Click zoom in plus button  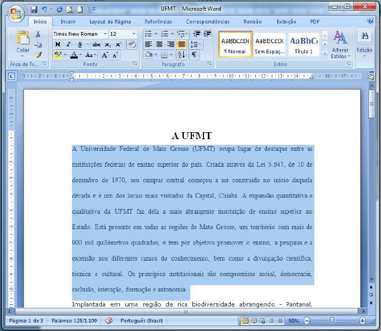pyautogui.click(x=362, y=321)
